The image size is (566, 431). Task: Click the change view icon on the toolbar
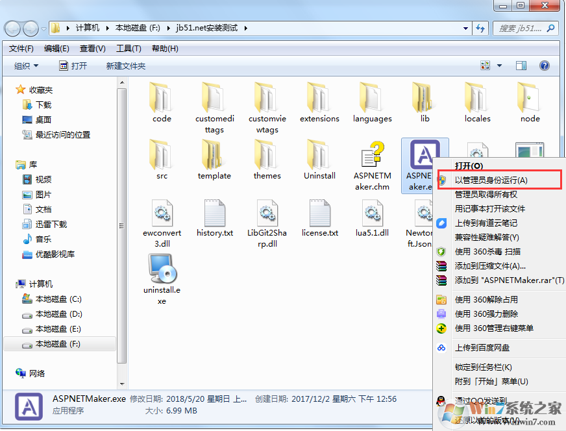(484, 66)
